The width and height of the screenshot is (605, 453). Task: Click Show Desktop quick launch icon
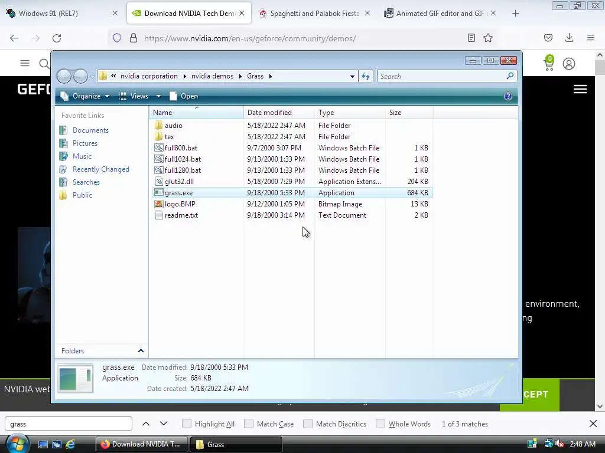point(43,444)
